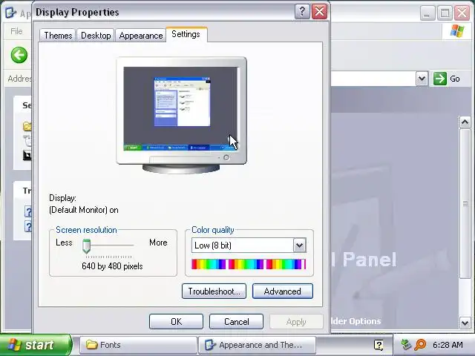Click the color spectrum bar
Viewport: 475px width, 356px height.
click(x=249, y=264)
